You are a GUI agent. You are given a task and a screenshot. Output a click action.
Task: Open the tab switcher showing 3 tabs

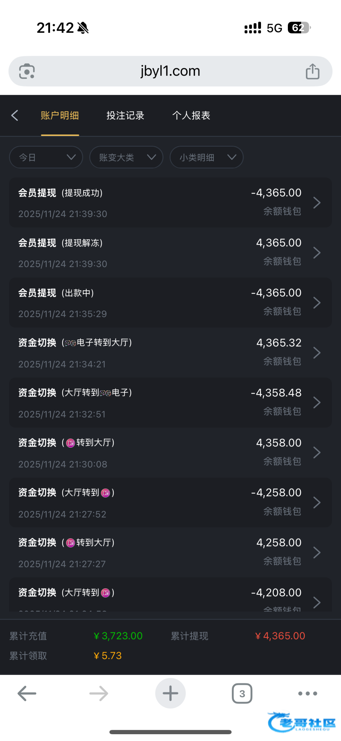pos(242,693)
